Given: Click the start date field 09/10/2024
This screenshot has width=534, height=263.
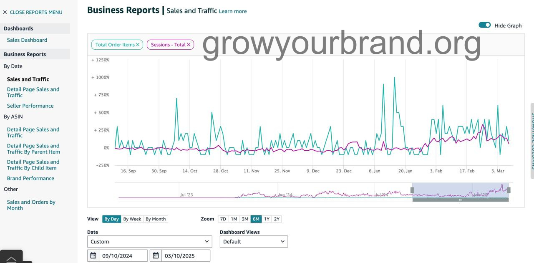Looking at the screenshot, I should point(123,255).
